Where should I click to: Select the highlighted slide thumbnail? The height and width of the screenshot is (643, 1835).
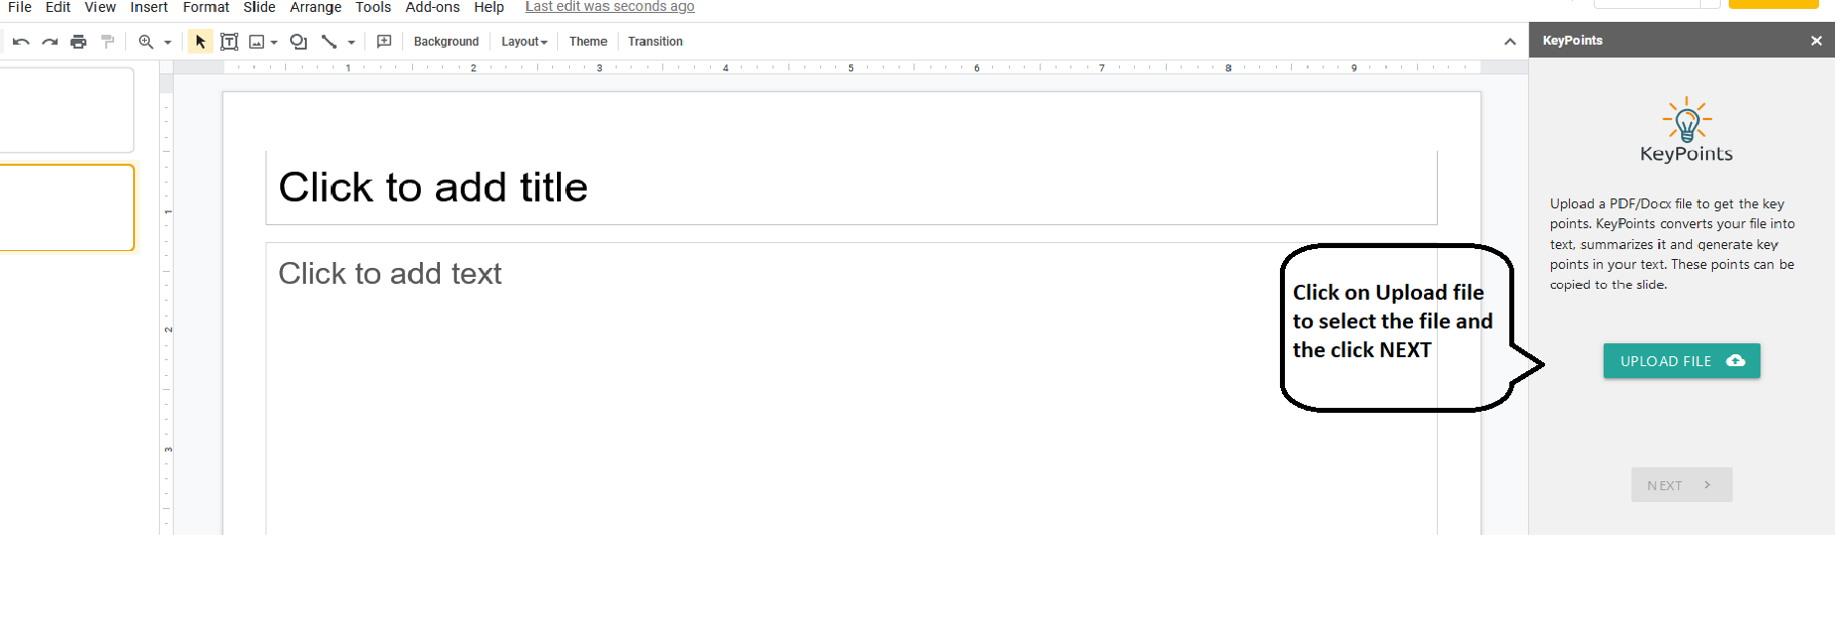pos(67,207)
